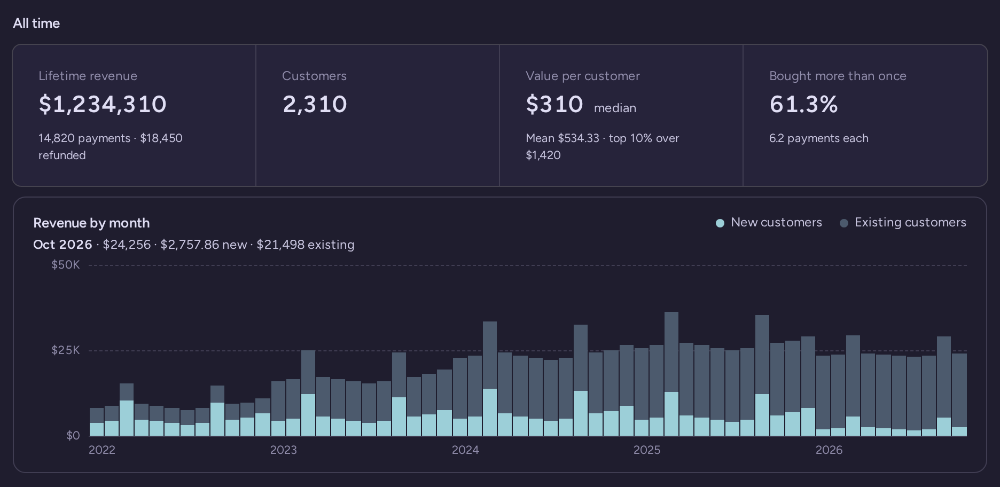Click the 2026 axis label
Screen dimensions: 1000x487
tap(829, 450)
